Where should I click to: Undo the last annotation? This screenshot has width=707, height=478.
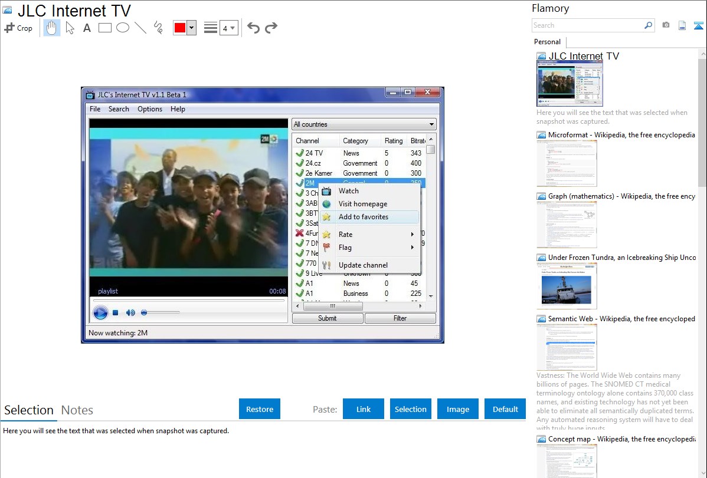253,28
